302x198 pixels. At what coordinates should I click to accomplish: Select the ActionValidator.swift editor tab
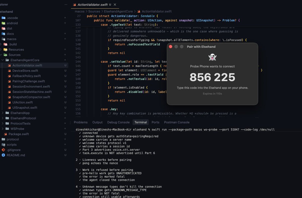[x=95, y=5]
